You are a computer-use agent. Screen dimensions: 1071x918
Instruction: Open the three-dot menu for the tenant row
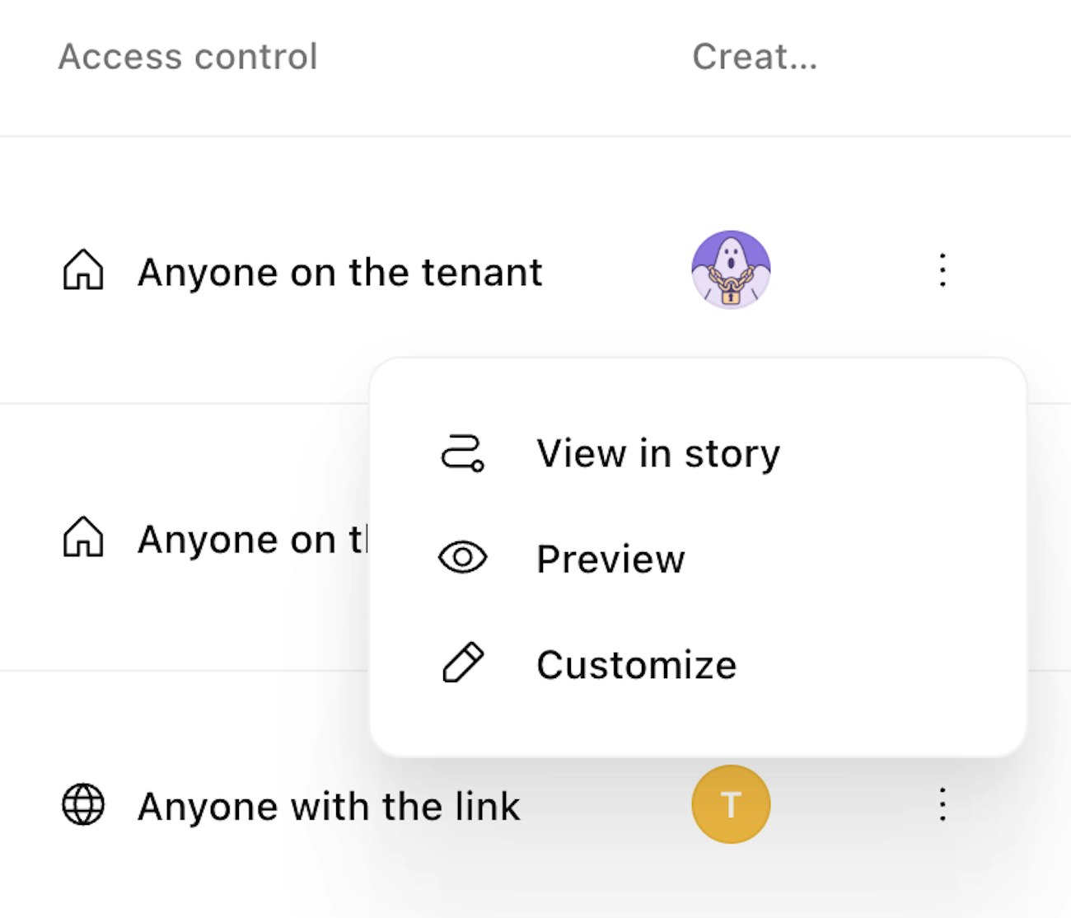tap(943, 270)
